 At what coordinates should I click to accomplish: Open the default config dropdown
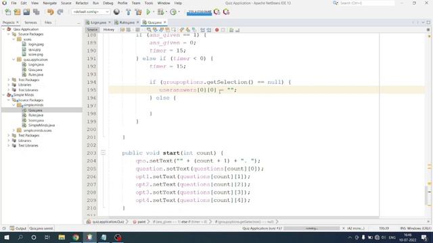(91, 12)
